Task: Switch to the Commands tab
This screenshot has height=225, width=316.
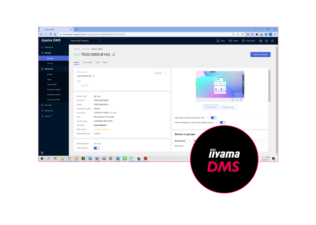Action: 87,62
